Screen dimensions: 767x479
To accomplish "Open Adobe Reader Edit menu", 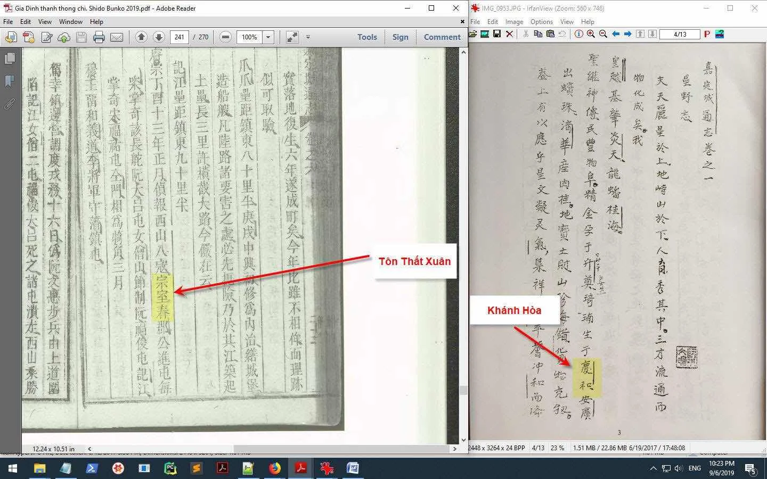I will click(26, 22).
